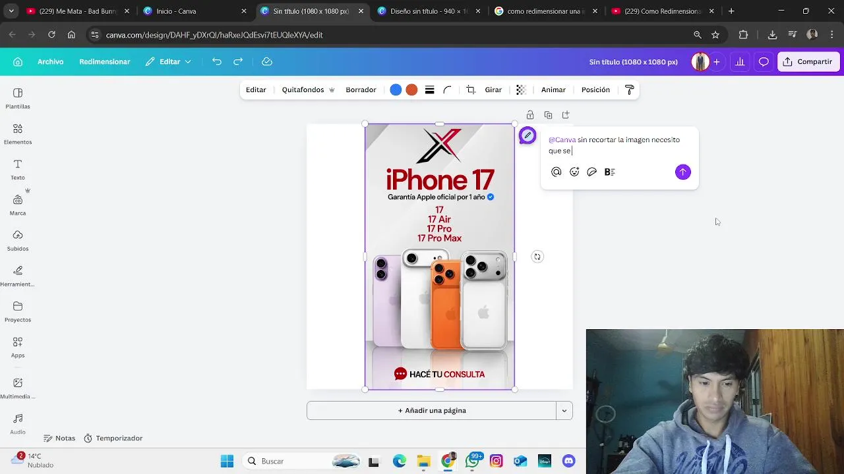Open the Notas panel
This screenshot has height=474, width=844.
59,438
